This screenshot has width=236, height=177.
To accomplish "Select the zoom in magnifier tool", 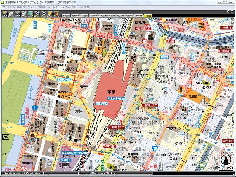I will [37, 14].
